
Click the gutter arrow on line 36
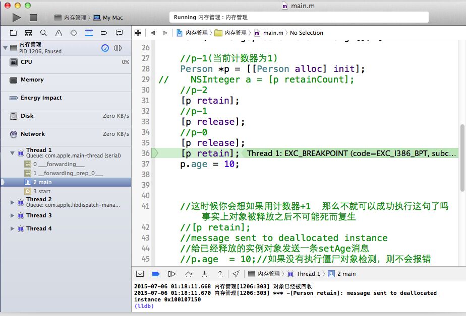155,153
